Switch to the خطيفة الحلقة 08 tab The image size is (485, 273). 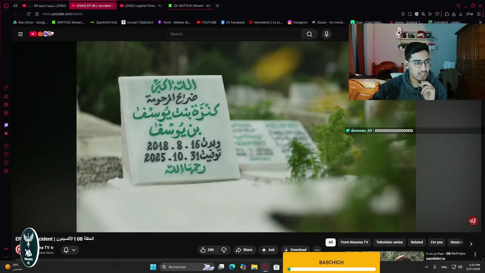click(x=44, y=6)
